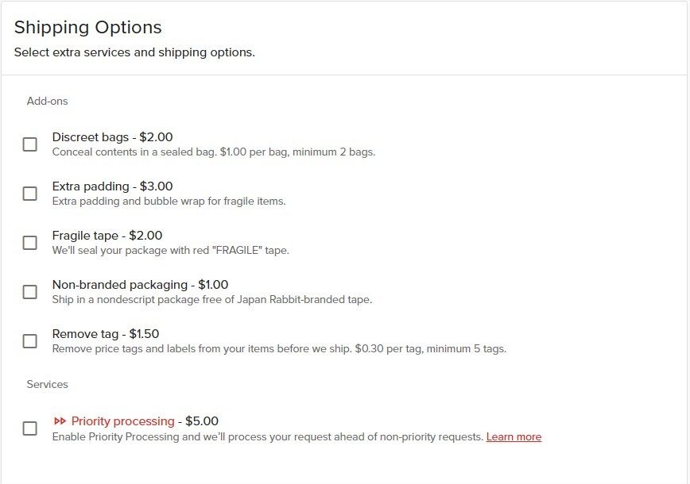Click the "Select extra services" subtitle
This screenshot has width=690, height=484.
pos(134,53)
